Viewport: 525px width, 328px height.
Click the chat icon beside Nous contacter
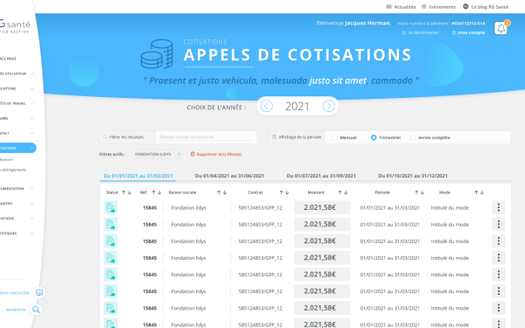pos(39,293)
